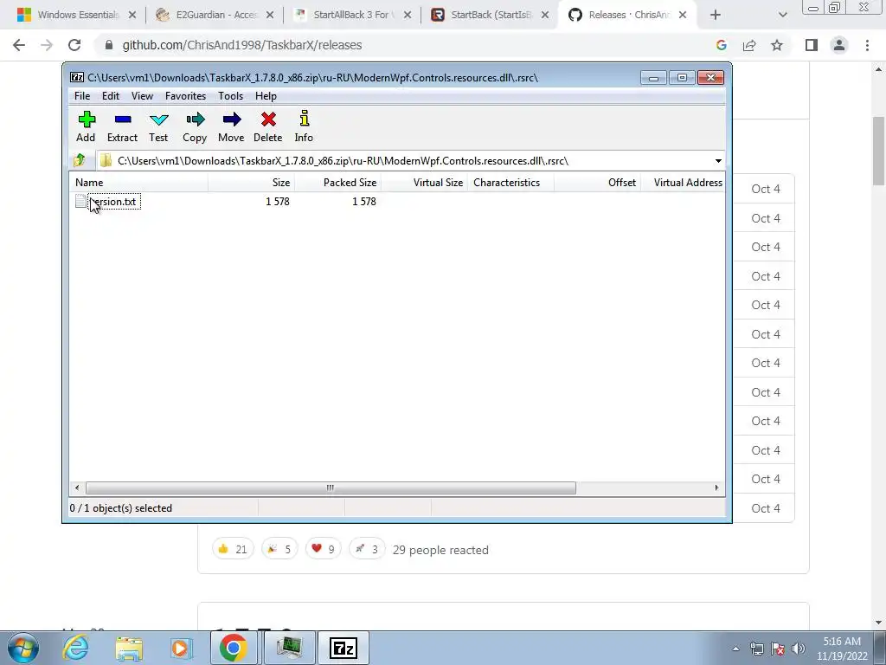Click the thumbs up reaction 21
This screenshot has height=665, width=886.
233,549
